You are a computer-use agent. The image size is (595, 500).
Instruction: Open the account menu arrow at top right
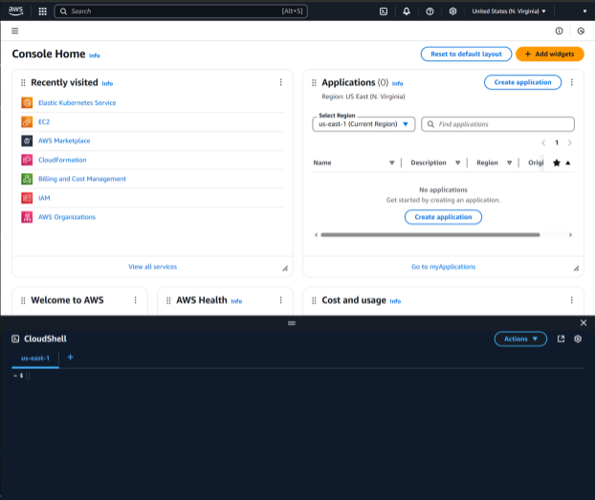[x=584, y=11]
